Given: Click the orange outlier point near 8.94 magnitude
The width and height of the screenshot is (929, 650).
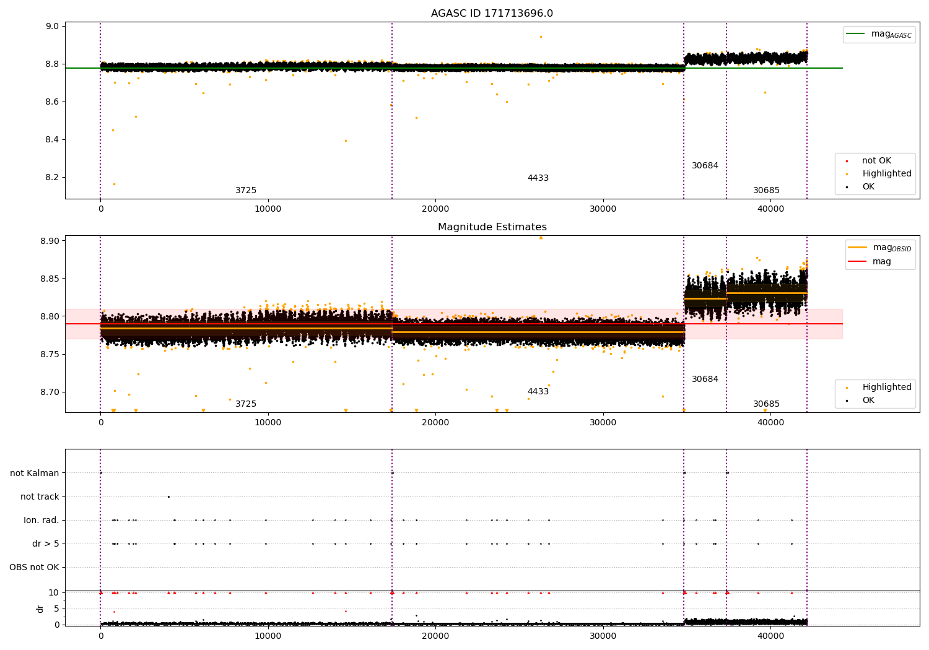Looking at the screenshot, I should tap(541, 37).
